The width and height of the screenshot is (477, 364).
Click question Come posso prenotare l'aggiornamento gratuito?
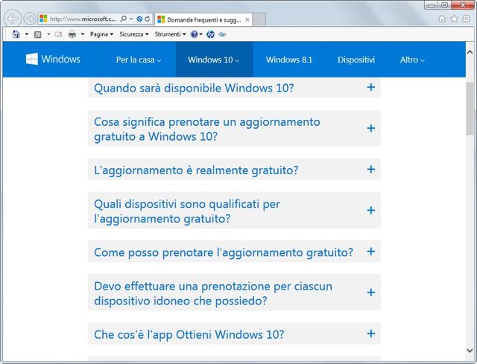[224, 252]
